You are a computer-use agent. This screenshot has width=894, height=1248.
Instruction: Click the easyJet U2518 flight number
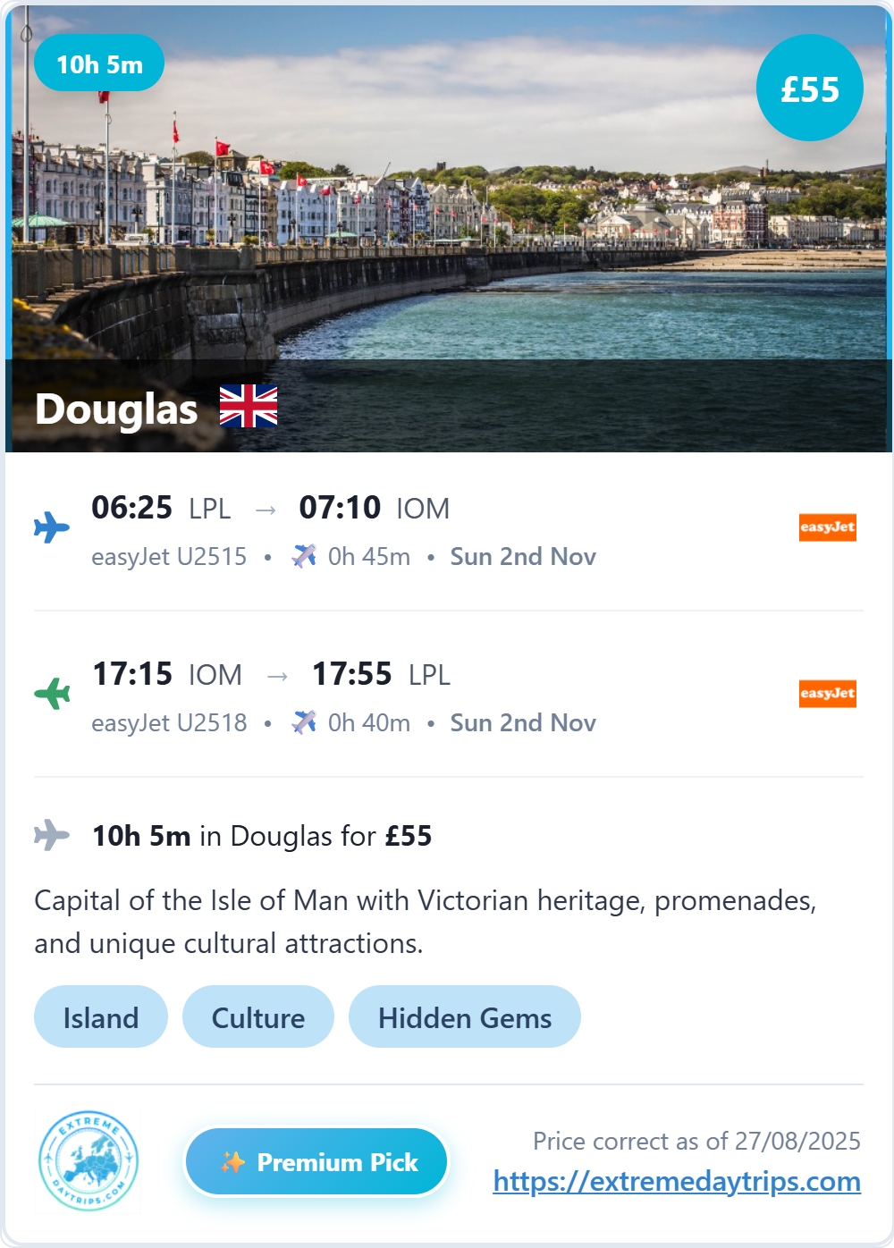coord(169,723)
